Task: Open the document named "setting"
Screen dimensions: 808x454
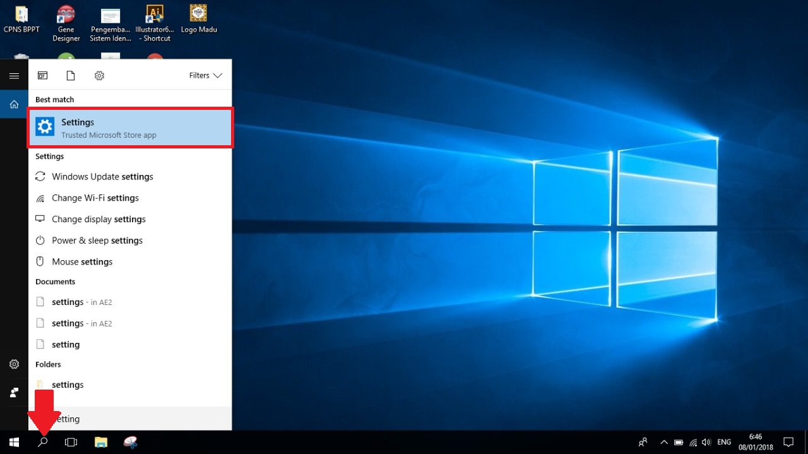Action: (131, 345)
